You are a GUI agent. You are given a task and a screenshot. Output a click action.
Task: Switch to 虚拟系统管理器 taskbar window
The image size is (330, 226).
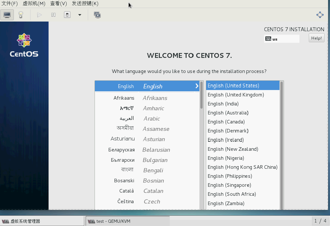tap(42, 221)
